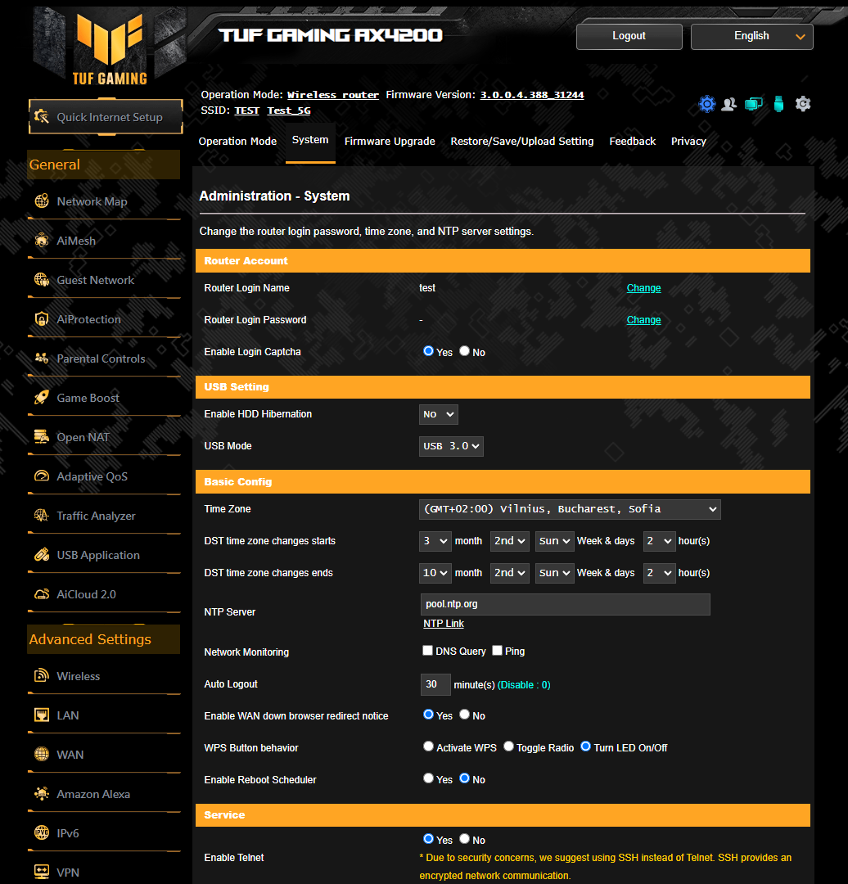The width and height of the screenshot is (848, 884).
Task: Click the Logout button
Action: click(629, 36)
